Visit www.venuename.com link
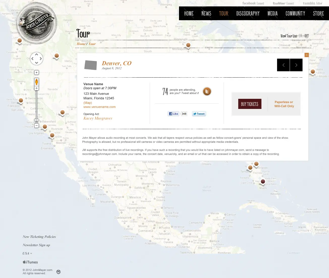 click(100, 107)
